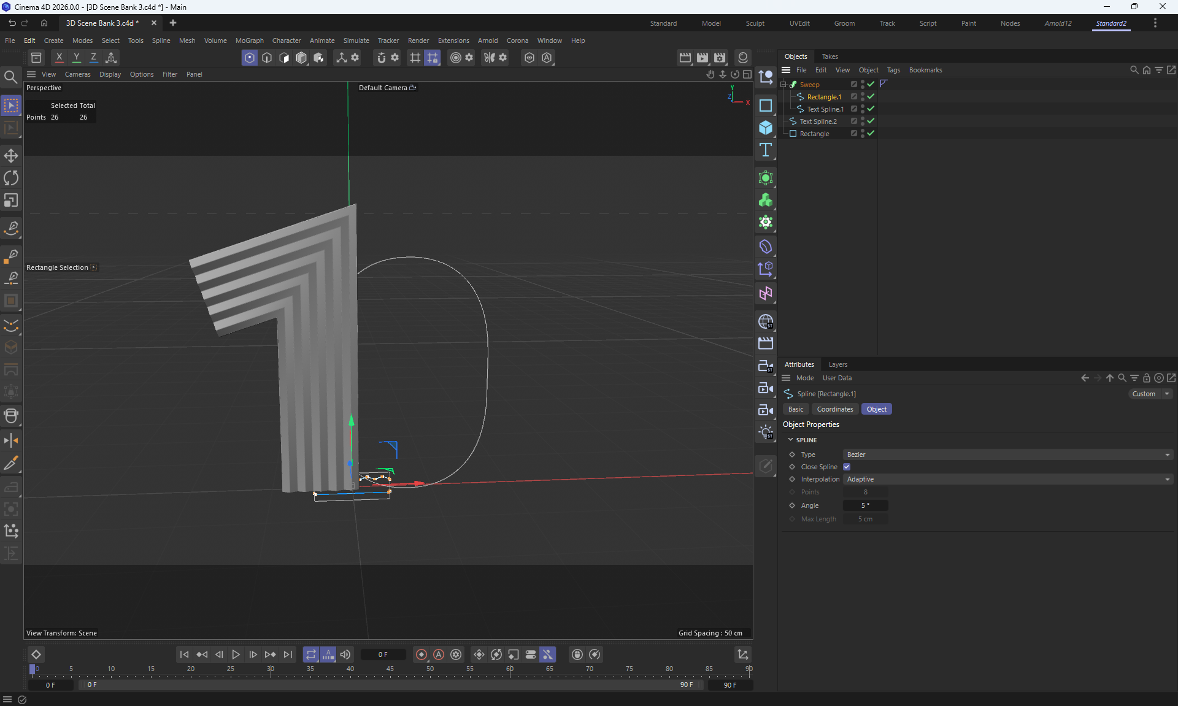Screen dimensions: 1178x706
Task: Uncheck the Close Spline checkbox
Action: (x=847, y=467)
